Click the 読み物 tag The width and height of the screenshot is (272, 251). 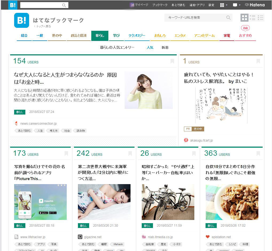80,131
